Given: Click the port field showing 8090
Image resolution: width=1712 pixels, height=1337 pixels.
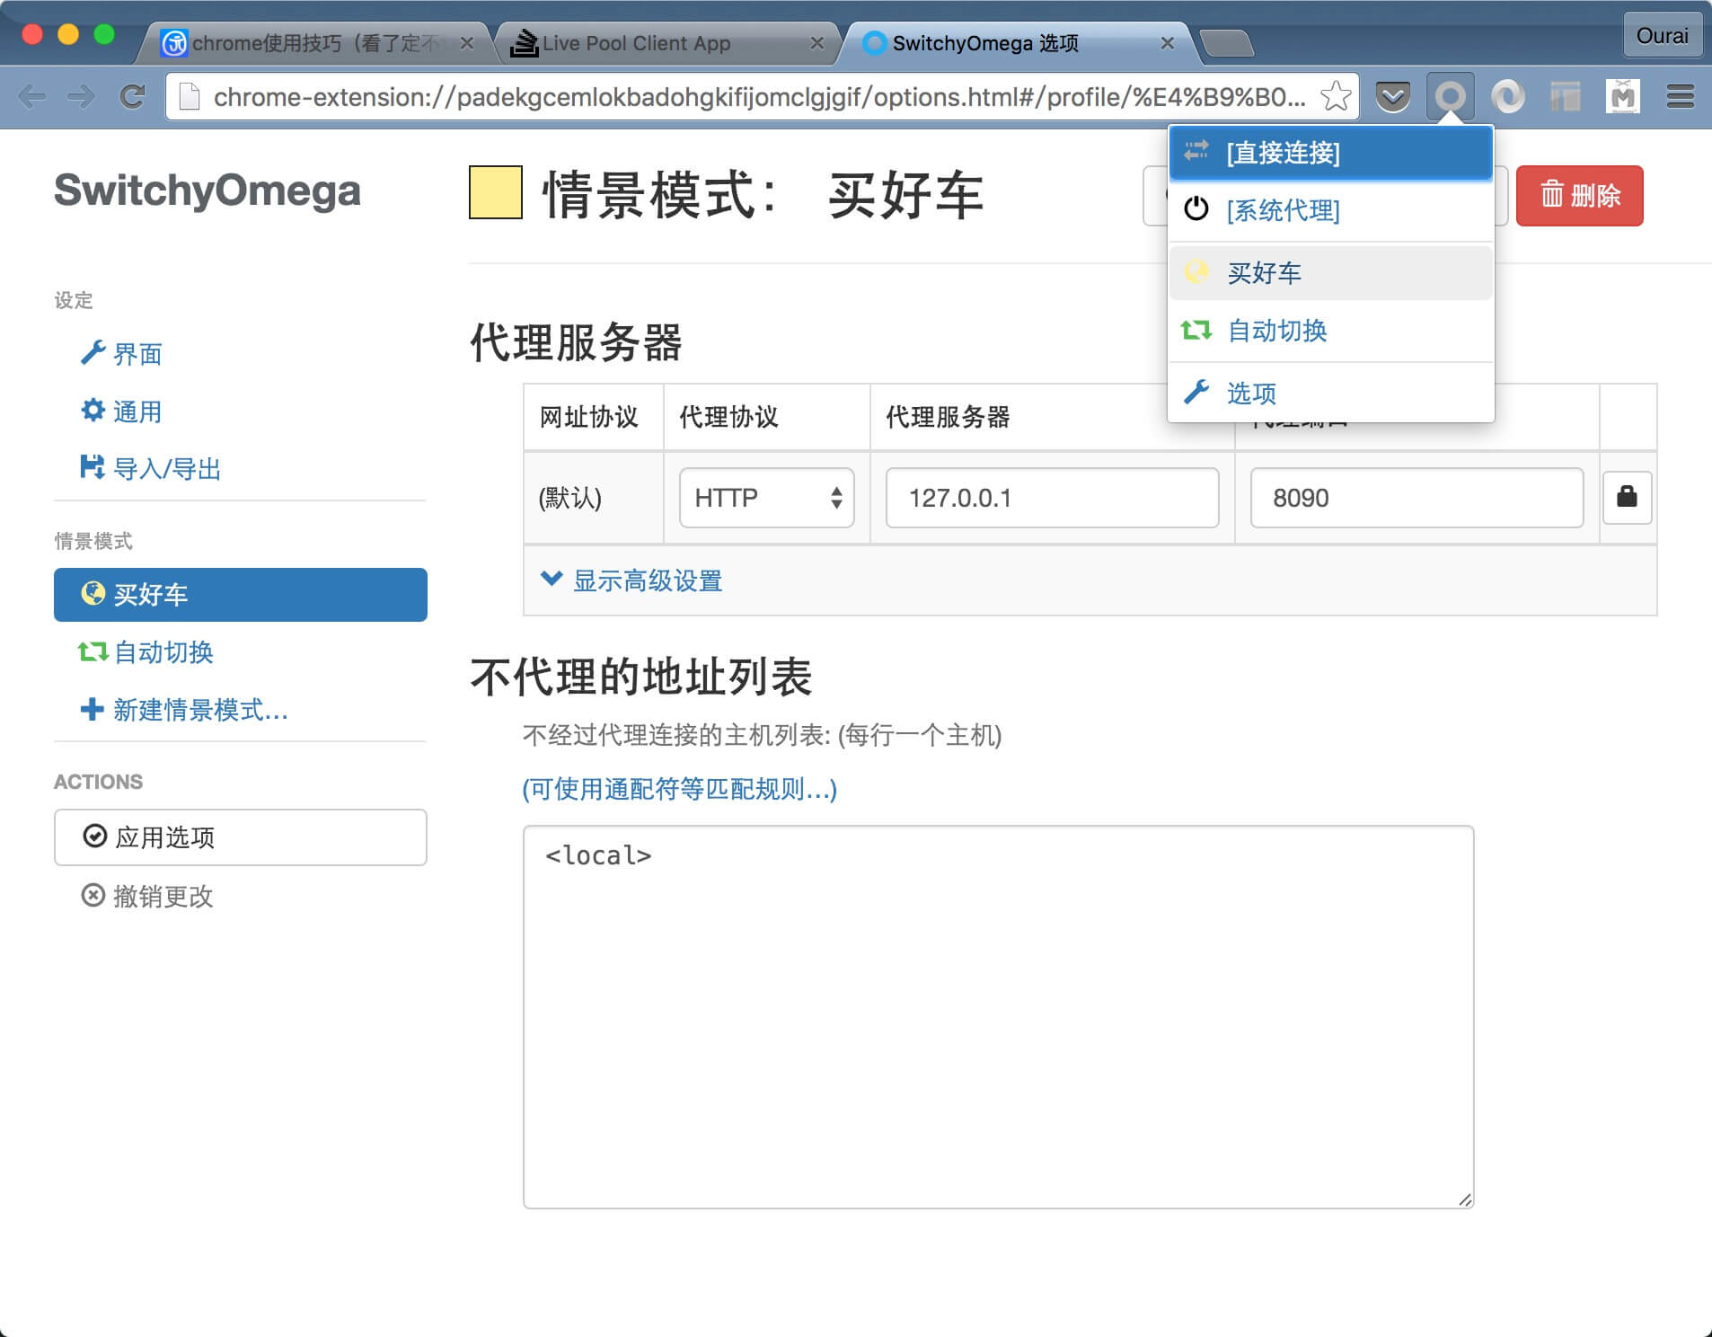Looking at the screenshot, I should pyautogui.click(x=1416, y=497).
